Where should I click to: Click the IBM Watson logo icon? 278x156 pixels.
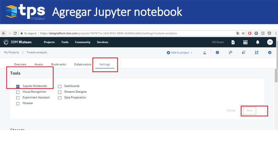point(6,42)
